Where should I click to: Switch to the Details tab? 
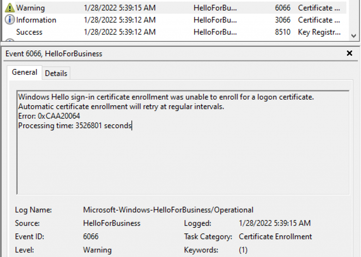(x=56, y=73)
